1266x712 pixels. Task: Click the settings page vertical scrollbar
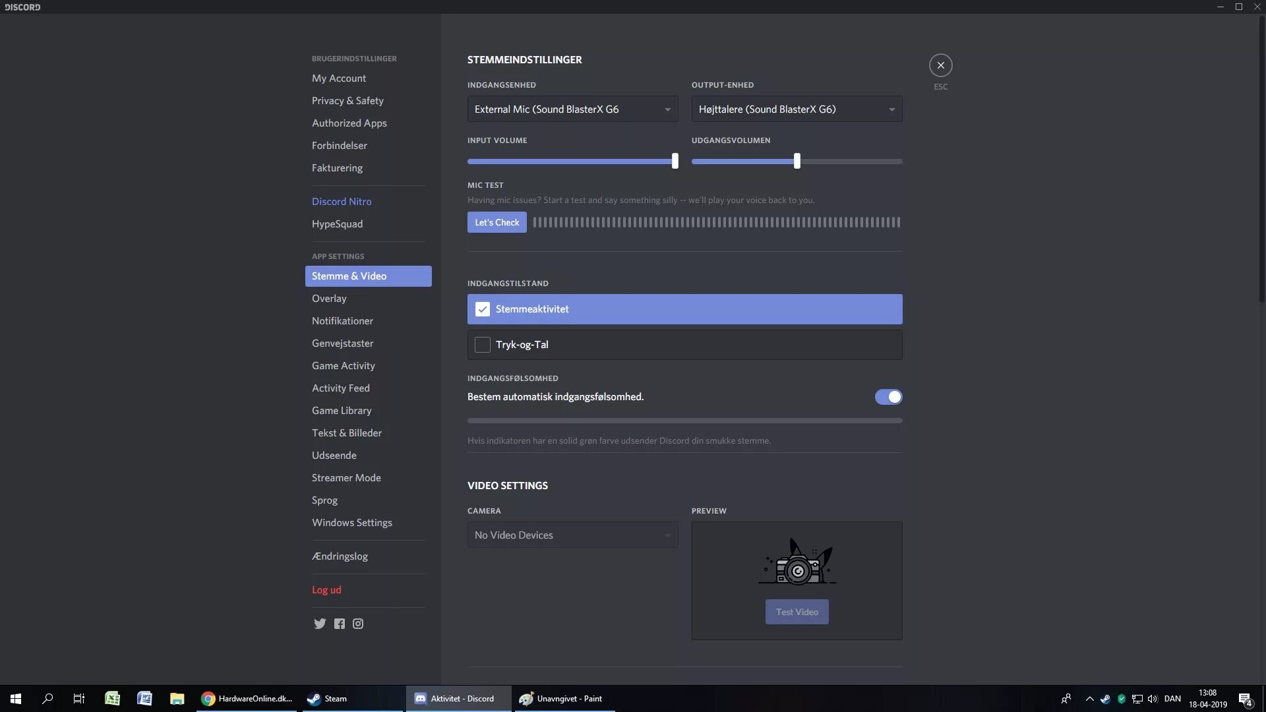coord(1261,158)
